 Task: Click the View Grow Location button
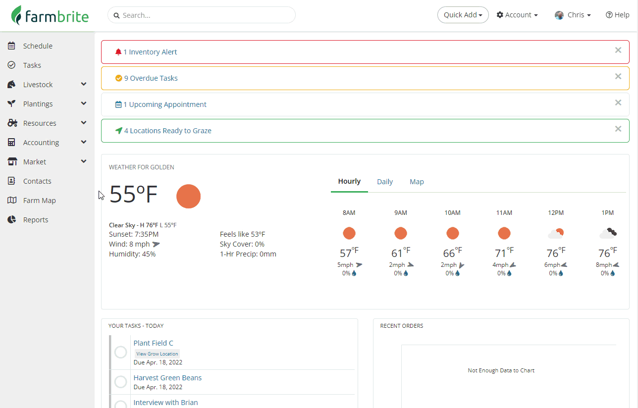coord(157,354)
